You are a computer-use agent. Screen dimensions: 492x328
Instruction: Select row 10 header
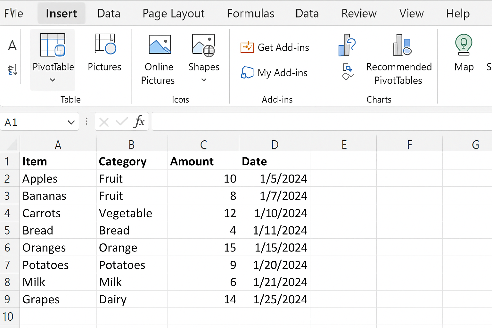(10, 316)
